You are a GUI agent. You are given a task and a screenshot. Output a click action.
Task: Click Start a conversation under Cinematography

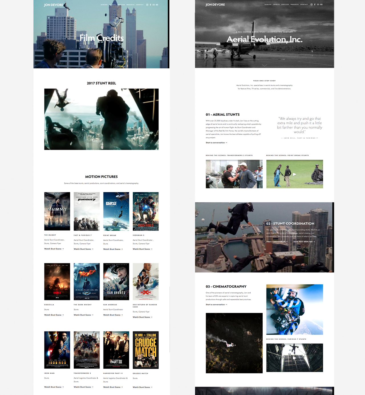(216, 304)
